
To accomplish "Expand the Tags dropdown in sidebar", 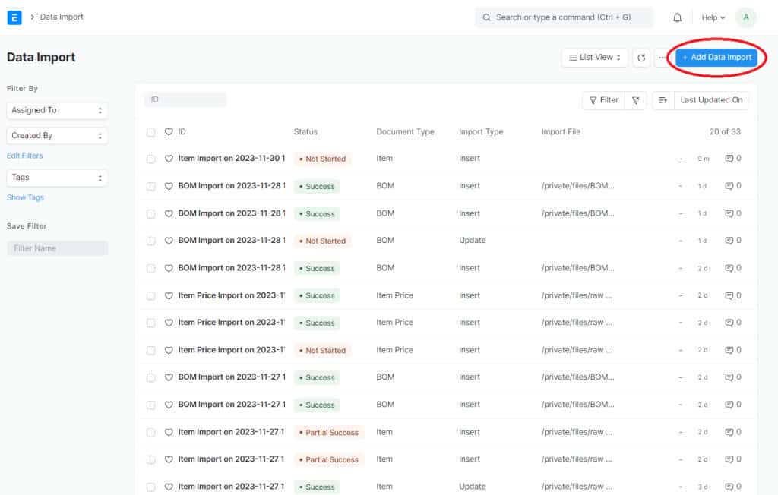I will pyautogui.click(x=57, y=178).
